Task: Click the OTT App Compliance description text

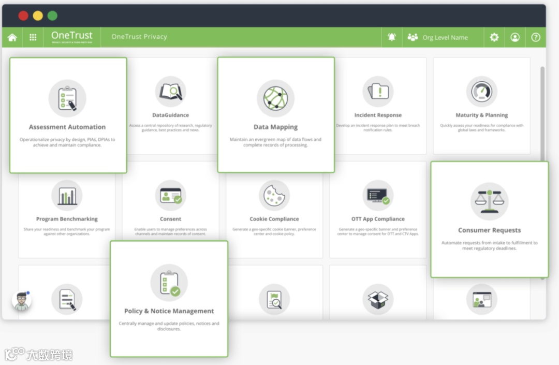Action: (378, 231)
